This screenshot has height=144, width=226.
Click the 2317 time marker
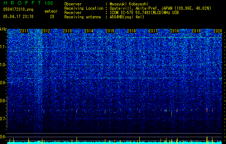[153, 31]
